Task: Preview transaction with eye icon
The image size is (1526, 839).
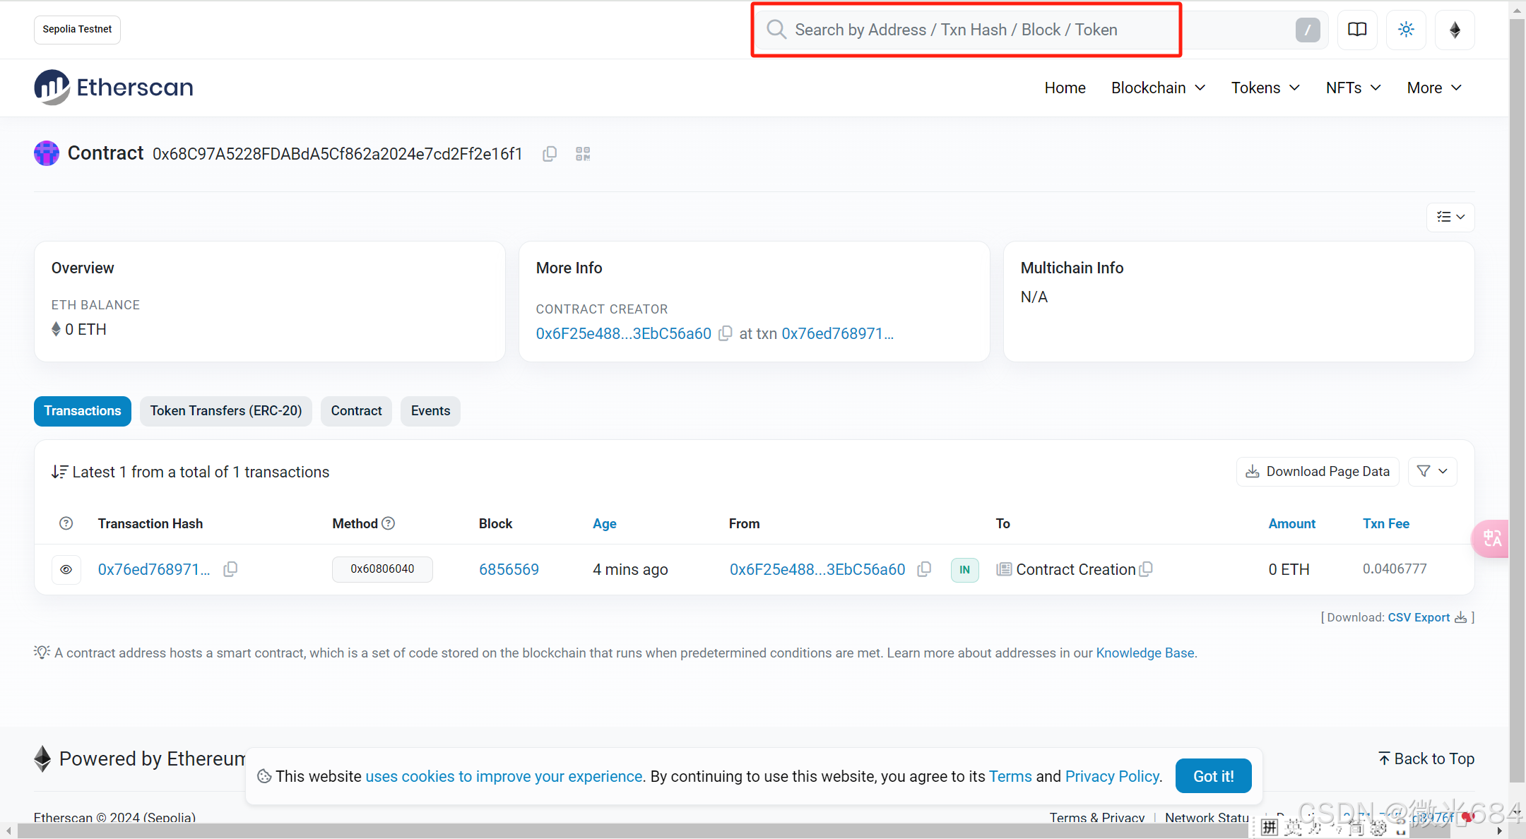Action: (66, 569)
